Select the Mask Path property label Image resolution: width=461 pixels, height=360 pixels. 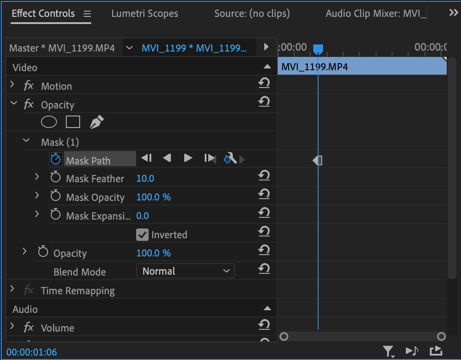(88, 161)
